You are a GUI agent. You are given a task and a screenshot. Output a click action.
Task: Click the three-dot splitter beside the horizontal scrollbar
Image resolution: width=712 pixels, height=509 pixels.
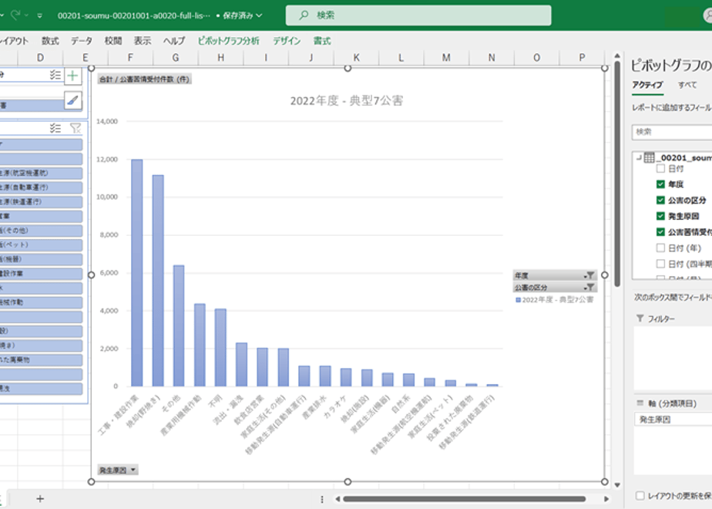pos(322,499)
